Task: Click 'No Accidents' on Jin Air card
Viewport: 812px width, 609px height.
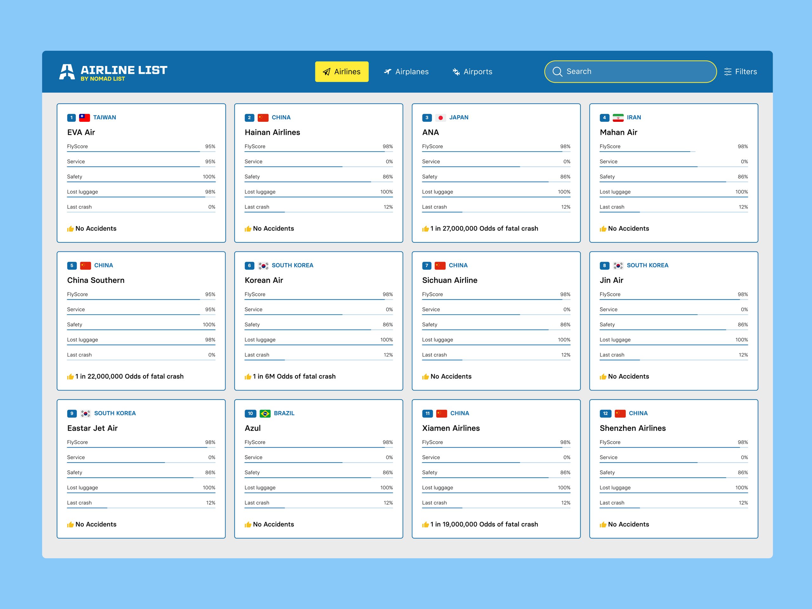Action: pos(628,376)
